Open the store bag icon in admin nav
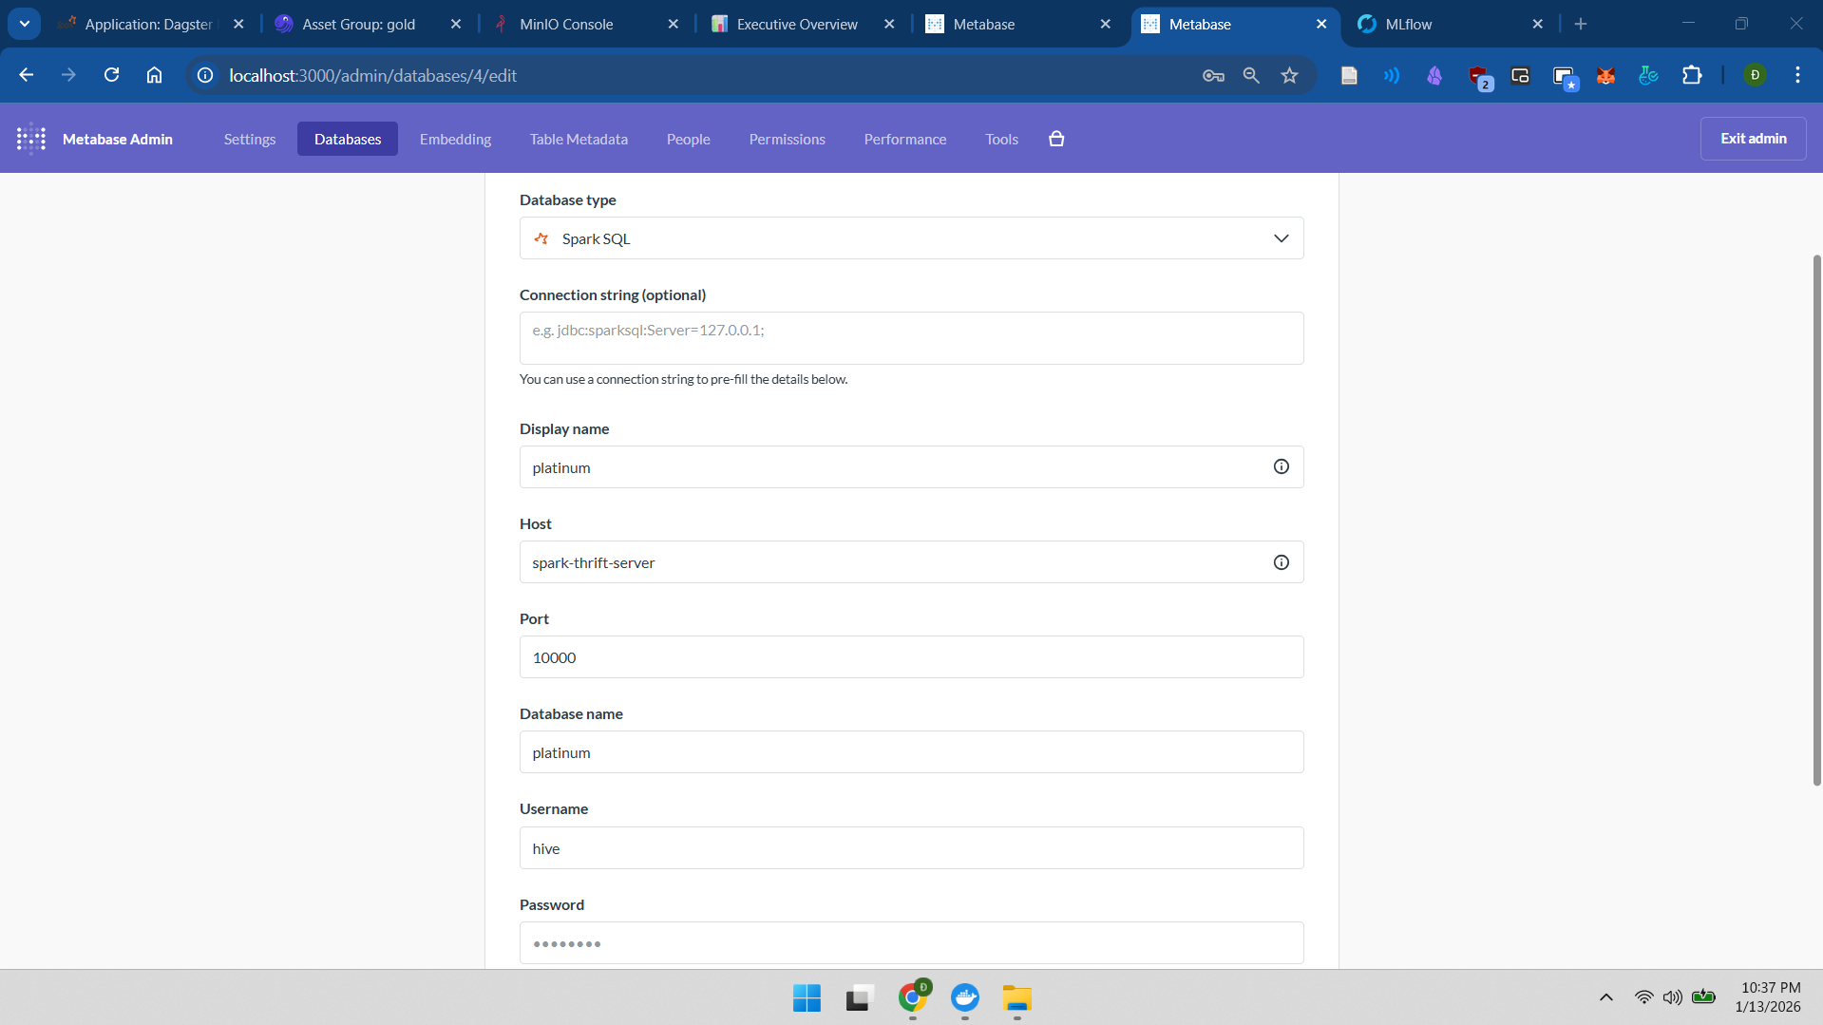The width and height of the screenshot is (1823, 1025). [1056, 139]
